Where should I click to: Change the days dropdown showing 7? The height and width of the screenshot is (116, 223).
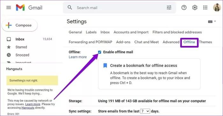[x=145, y=111]
